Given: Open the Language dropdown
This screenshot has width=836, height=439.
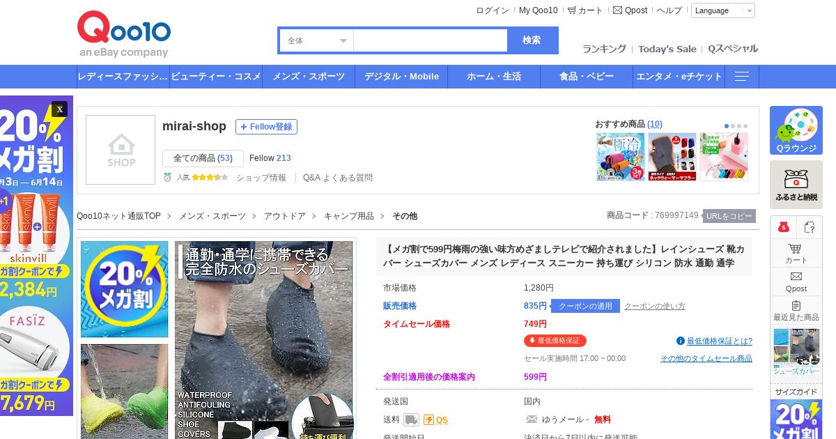Looking at the screenshot, I should coord(722,10).
